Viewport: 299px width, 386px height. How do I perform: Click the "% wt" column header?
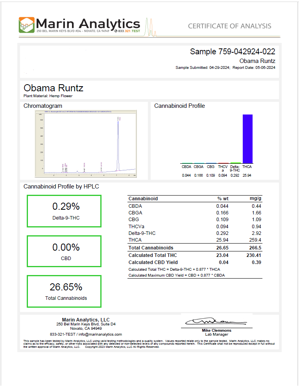coord(223,199)
